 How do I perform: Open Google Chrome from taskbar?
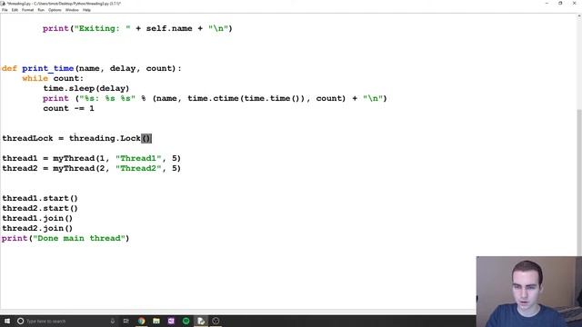(142, 321)
